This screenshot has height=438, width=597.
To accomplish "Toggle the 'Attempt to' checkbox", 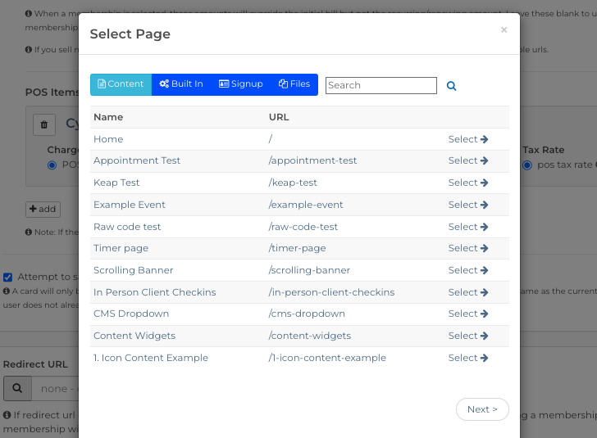I will pos(8,278).
